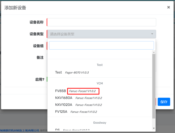Close the 添加新设备 dialog

tap(168, 7)
